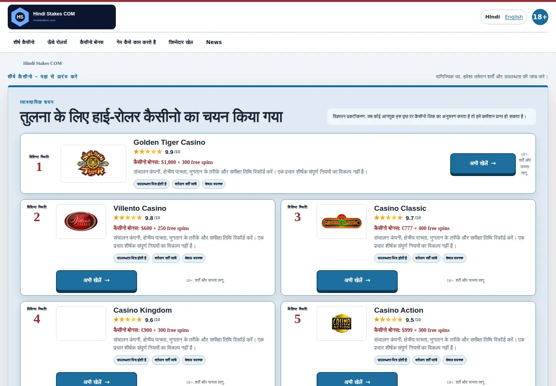
Task: Click Casino Kingdom वर्तमान शर्तें जांचें tag
Action: [166, 360]
